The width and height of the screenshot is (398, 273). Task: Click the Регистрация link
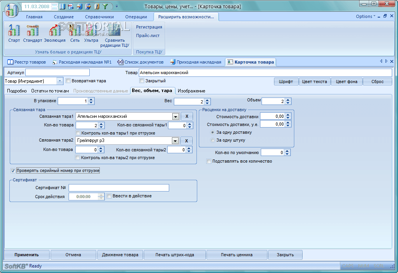click(149, 27)
